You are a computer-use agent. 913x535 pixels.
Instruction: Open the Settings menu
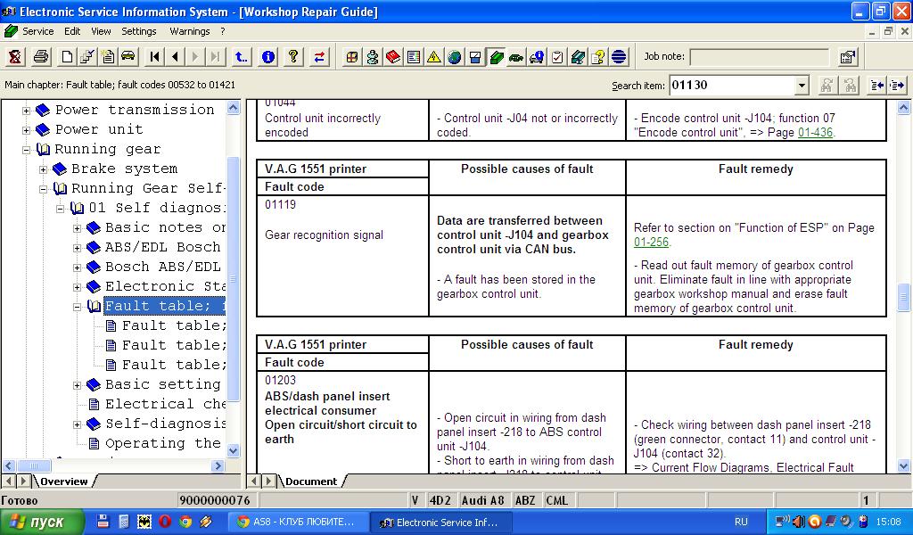click(x=139, y=31)
